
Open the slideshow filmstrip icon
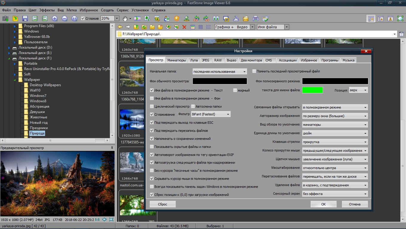point(137,18)
